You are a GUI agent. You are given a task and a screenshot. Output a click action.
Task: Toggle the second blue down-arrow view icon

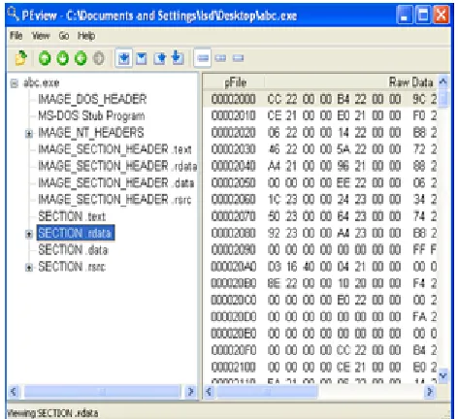(x=142, y=58)
